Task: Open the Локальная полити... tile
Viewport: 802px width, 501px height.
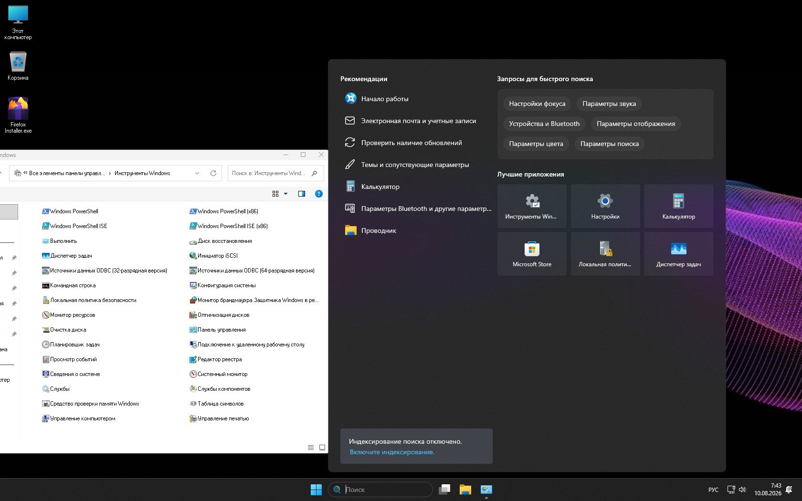Action: [605, 254]
